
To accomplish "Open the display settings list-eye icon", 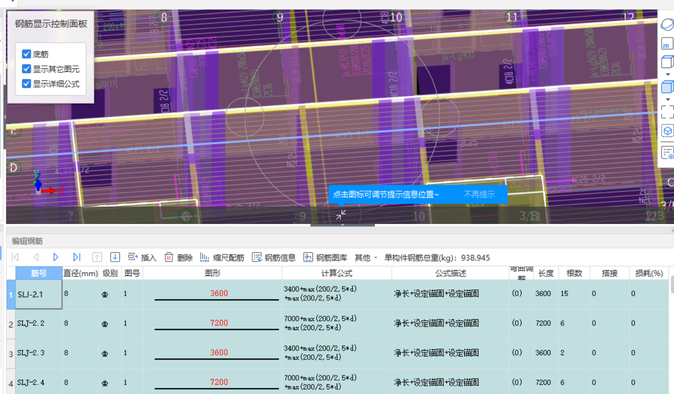I will (667, 152).
